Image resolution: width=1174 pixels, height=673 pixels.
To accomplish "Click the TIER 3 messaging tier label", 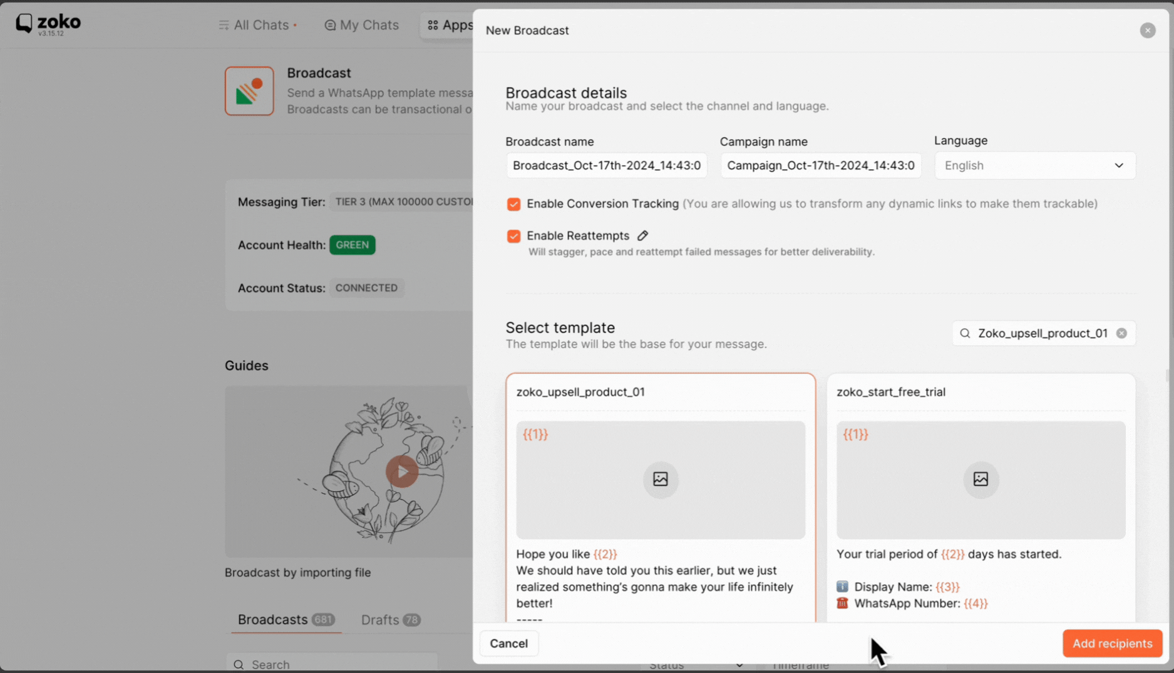I will click(401, 202).
